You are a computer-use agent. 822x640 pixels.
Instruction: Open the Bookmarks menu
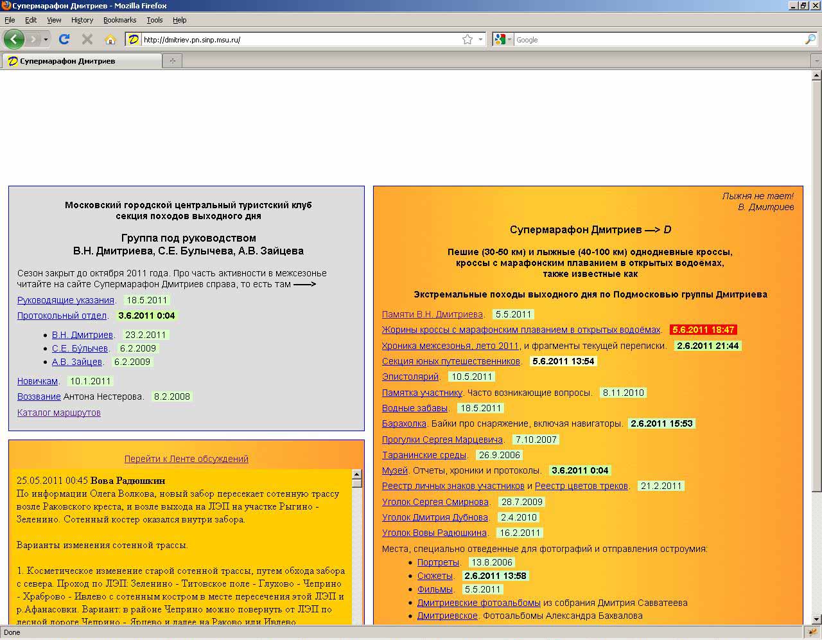119,20
